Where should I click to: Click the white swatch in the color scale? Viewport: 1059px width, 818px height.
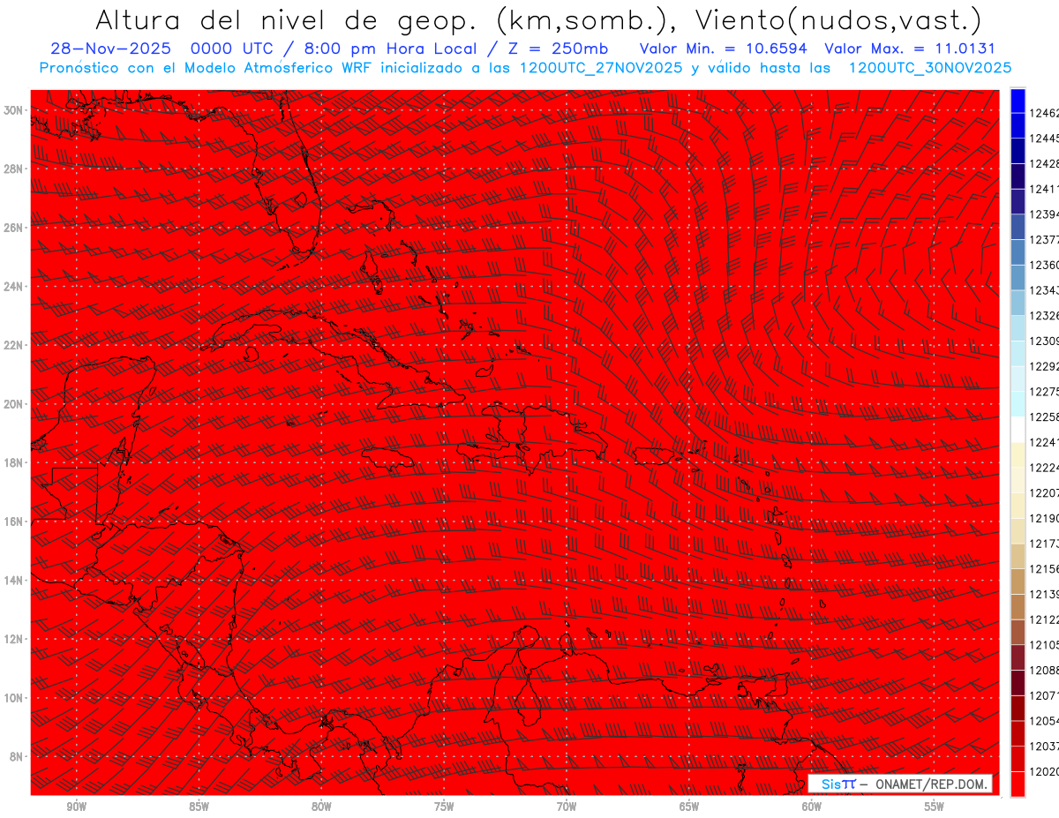[x=1018, y=429]
